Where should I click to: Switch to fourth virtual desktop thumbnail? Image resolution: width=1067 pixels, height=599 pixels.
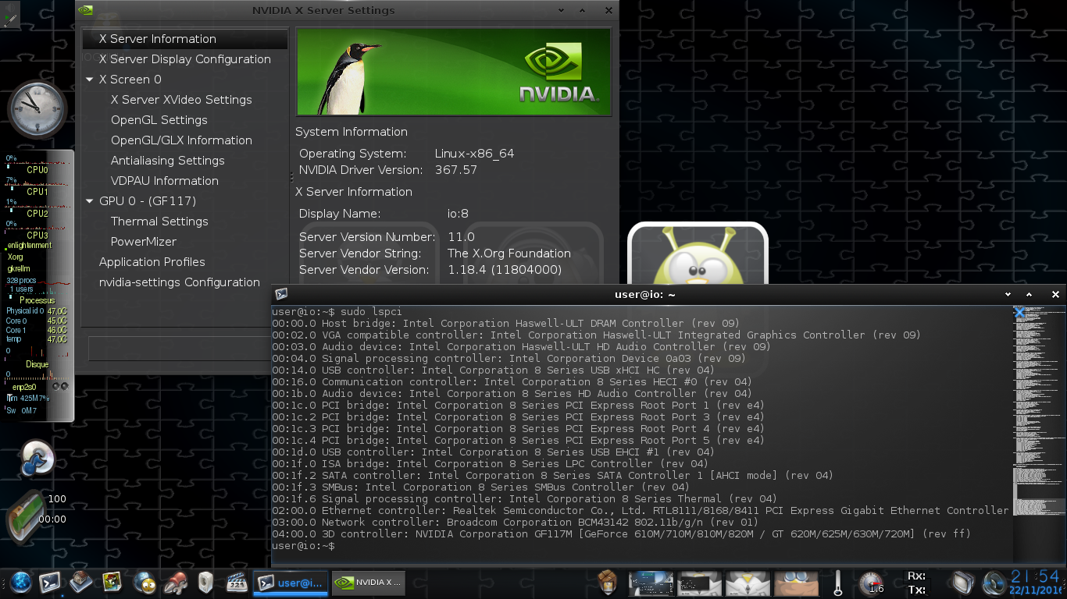(797, 583)
